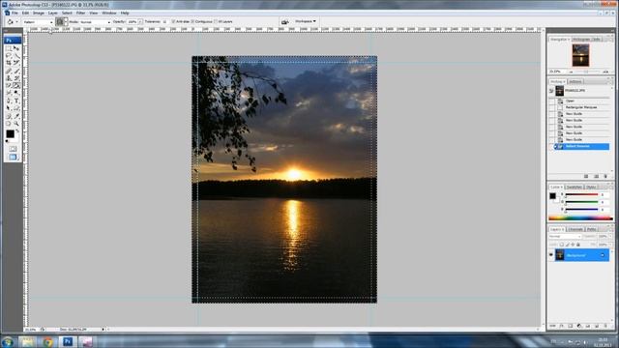Toggle Quick Mask mode
619x348 pixels.
tap(13, 149)
